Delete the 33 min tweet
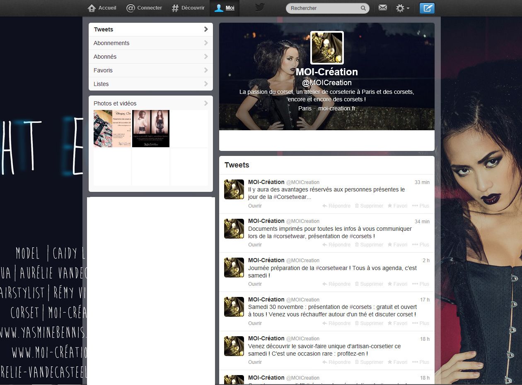Image resolution: width=522 pixels, height=385 pixels. 369,206
